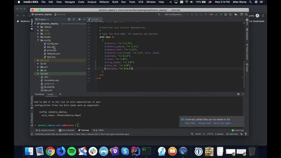The width and height of the screenshot is (281, 158).
Task: Open the Project tool window side tab
Action: pyautogui.click(x=32, y=24)
